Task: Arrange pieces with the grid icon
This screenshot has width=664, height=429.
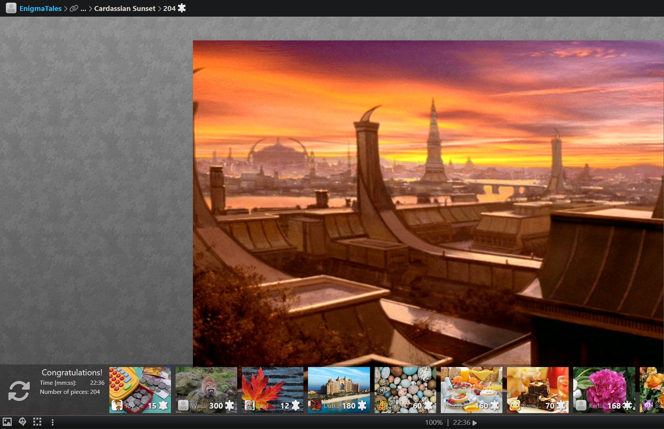Action: click(37, 422)
